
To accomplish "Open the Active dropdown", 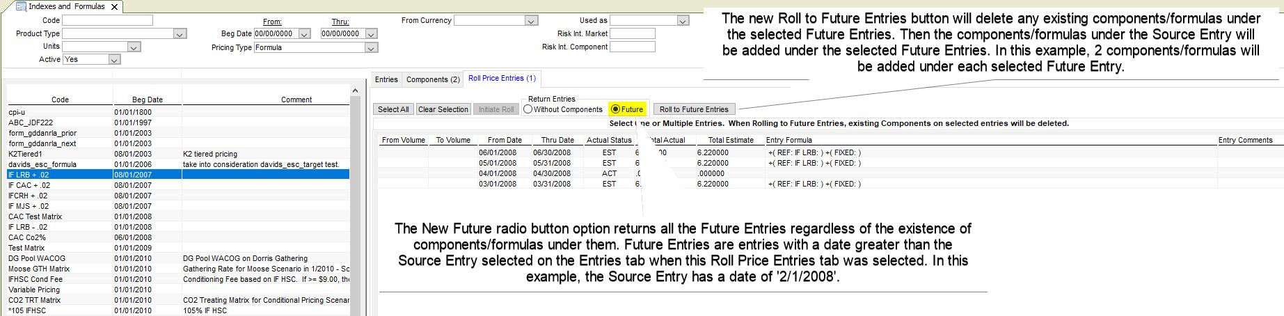I will (114, 60).
